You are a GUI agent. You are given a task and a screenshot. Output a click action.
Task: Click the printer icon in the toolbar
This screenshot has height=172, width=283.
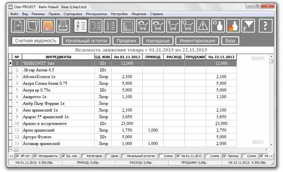click(x=63, y=26)
